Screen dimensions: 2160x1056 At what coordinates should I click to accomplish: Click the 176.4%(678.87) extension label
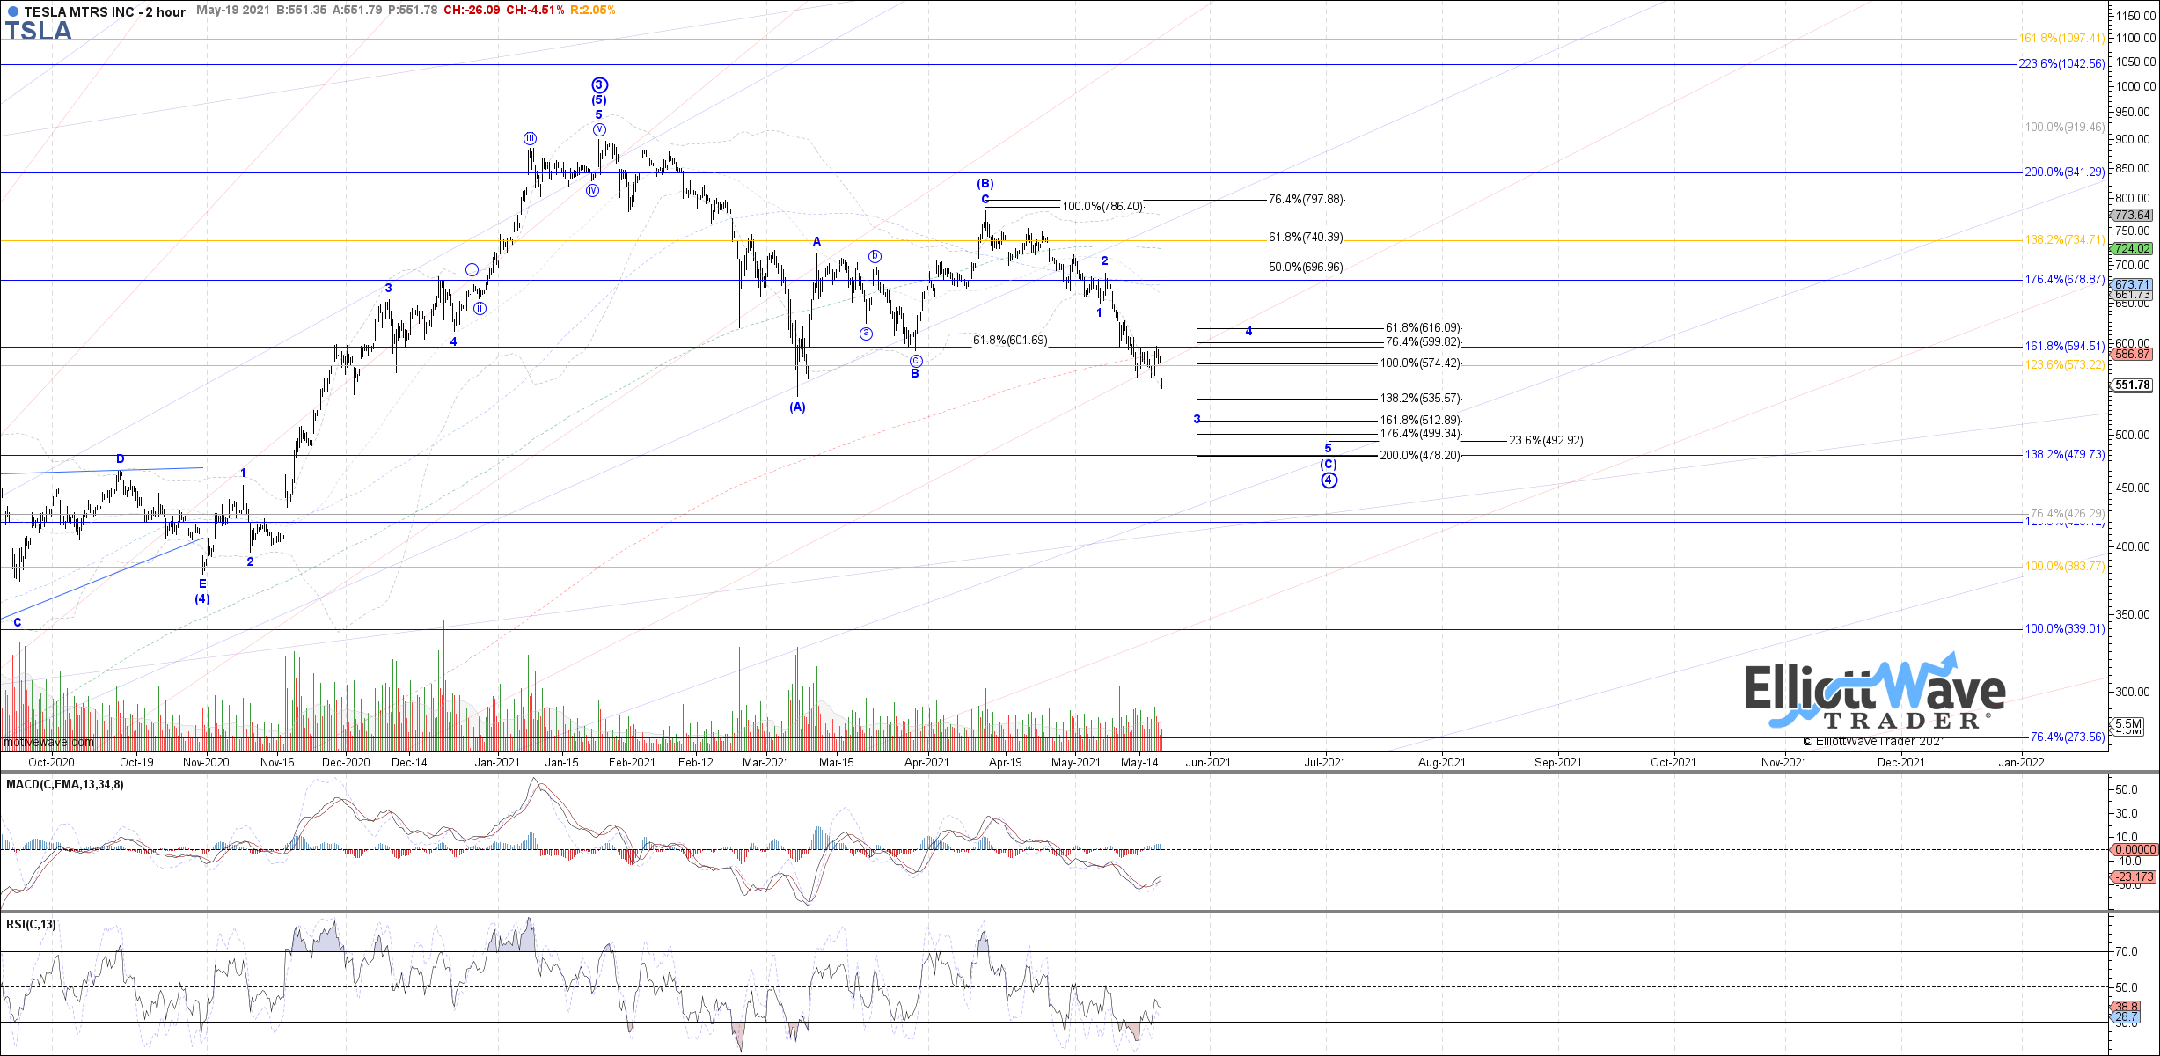click(x=2065, y=280)
